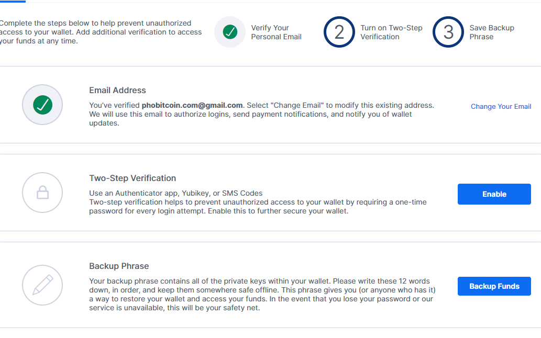Click the text about authorizing logins by email
Image resolution: width=541 pixels, height=338 pixels.
click(250, 114)
